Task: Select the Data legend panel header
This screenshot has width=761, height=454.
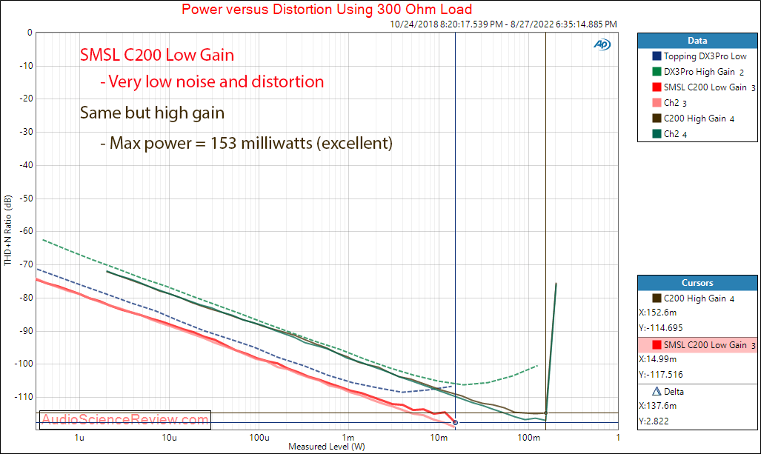Action: pyautogui.click(x=697, y=41)
